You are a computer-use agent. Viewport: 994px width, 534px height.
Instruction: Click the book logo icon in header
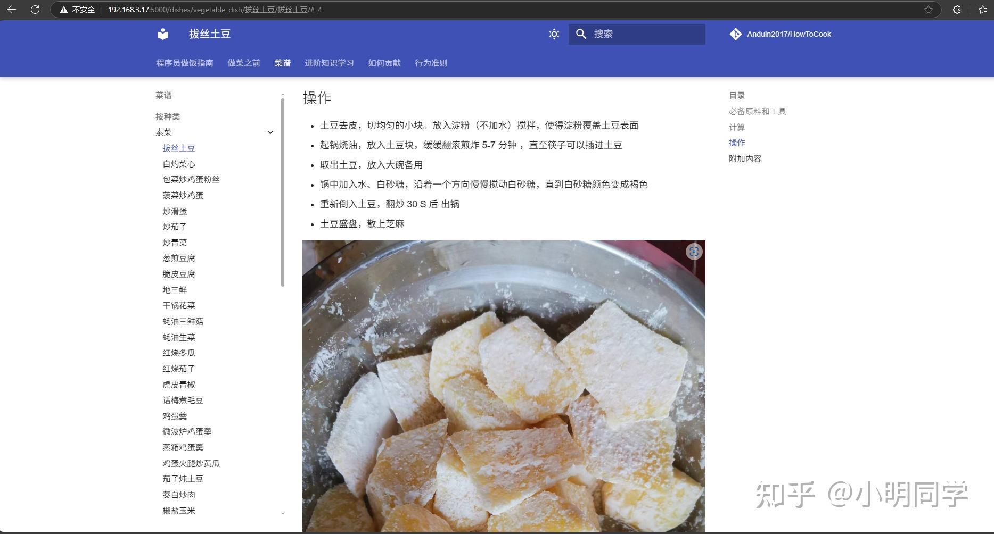tap(163, 34)
